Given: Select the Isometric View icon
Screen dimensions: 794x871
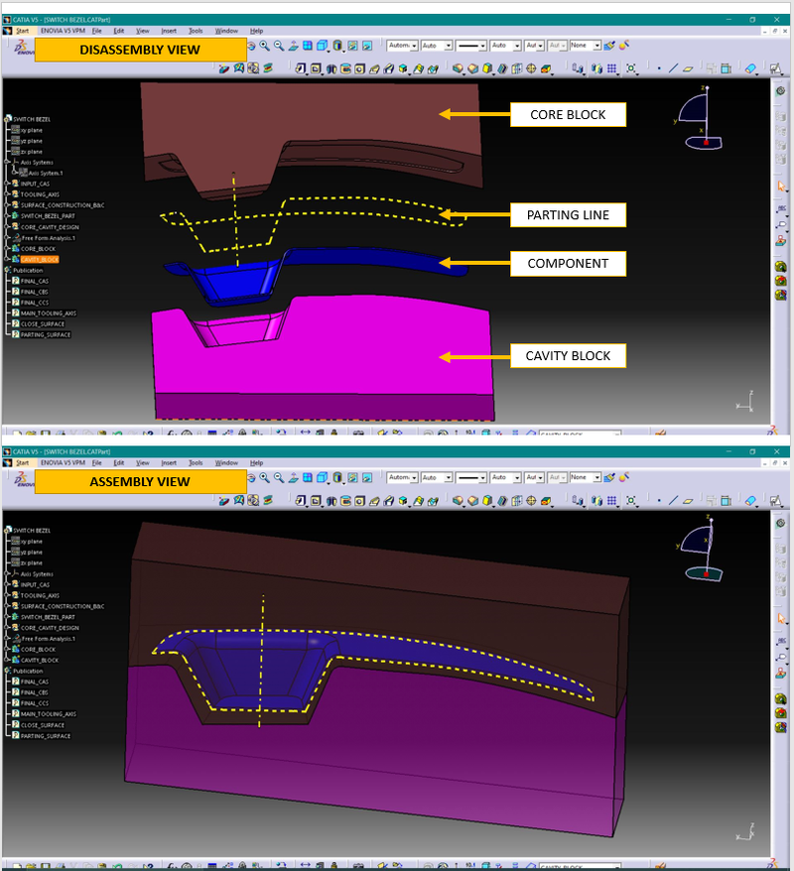Looking at the screenshot, I should pos(320,46).
